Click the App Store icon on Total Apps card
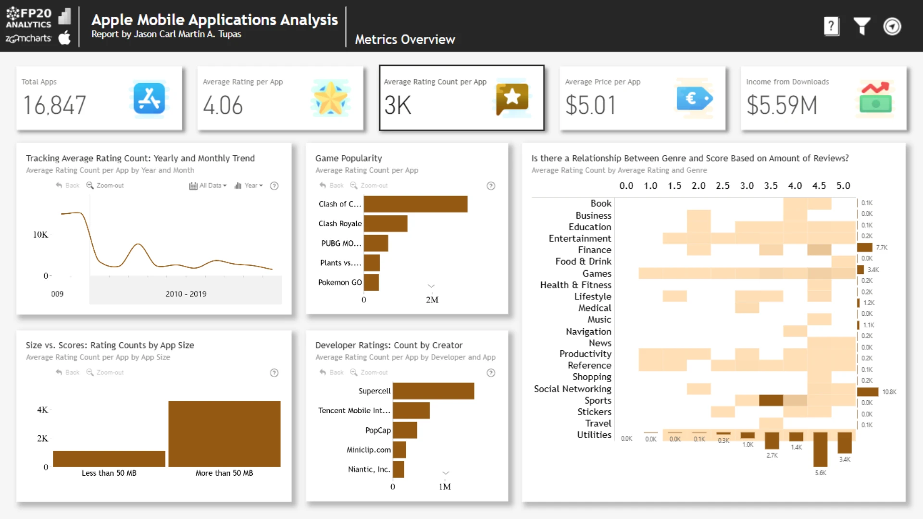Screen dimensions: 923x519 [149, 99]
